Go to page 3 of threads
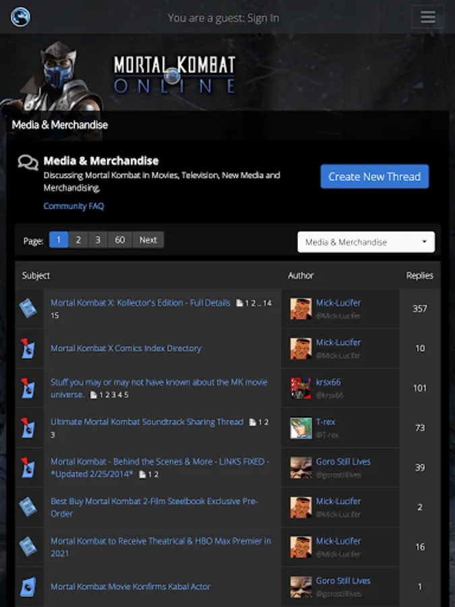455x607 pixels. point(98,239)
